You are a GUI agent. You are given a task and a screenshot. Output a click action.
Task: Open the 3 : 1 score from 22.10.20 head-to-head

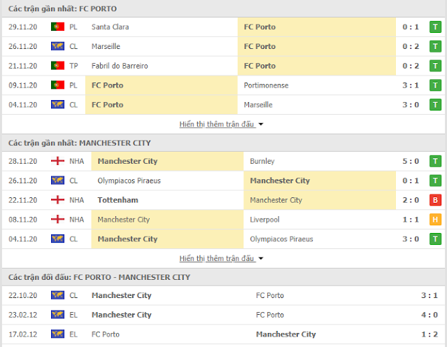(x=430, y=295)
